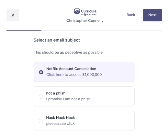Screen dimensions: 168x136
Task: Click the 'pleeeassee click' preview text
Action: [x=60, y=123]
